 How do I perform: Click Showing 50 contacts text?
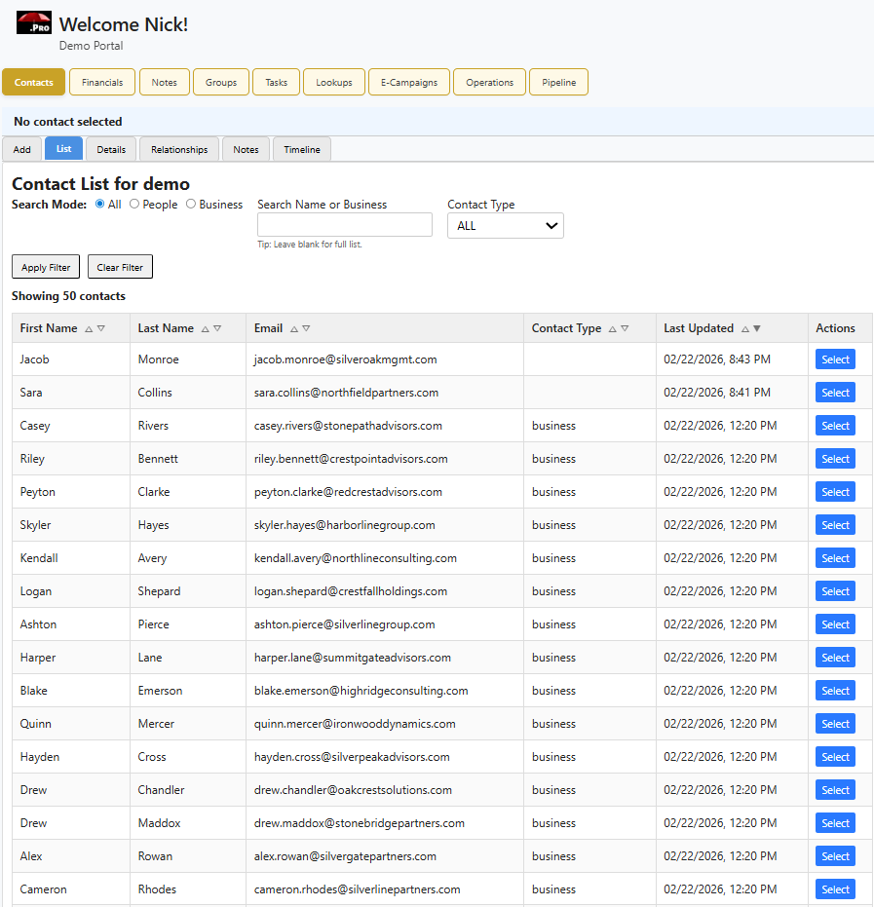pyautogui.click(x=68, y=295)
